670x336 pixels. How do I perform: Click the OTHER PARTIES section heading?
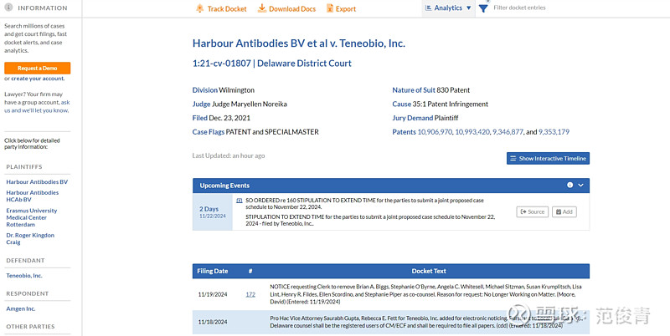pos(30,327)
